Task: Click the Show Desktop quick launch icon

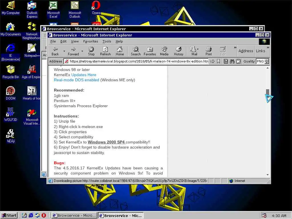Action: point(24,215)
